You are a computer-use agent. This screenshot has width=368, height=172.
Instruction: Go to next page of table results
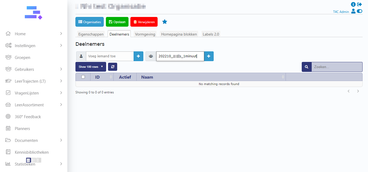pos(358,91)
